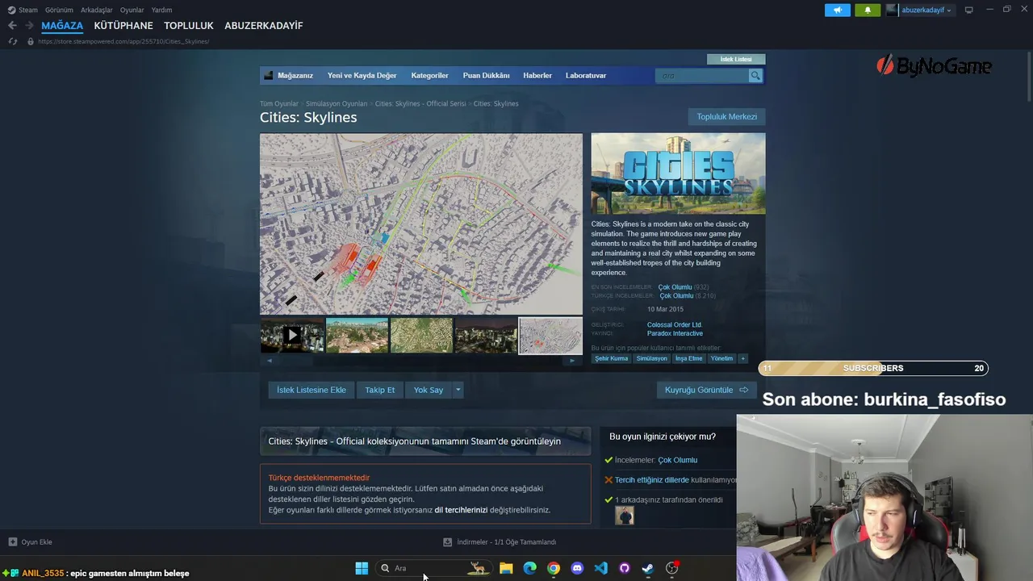Image resolution: width=1033 pixels, height=581 pixels.
Task: Click the Steam logo menu icon
Action: 11,10
